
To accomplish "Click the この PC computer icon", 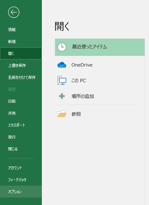I will coord(62,80).
